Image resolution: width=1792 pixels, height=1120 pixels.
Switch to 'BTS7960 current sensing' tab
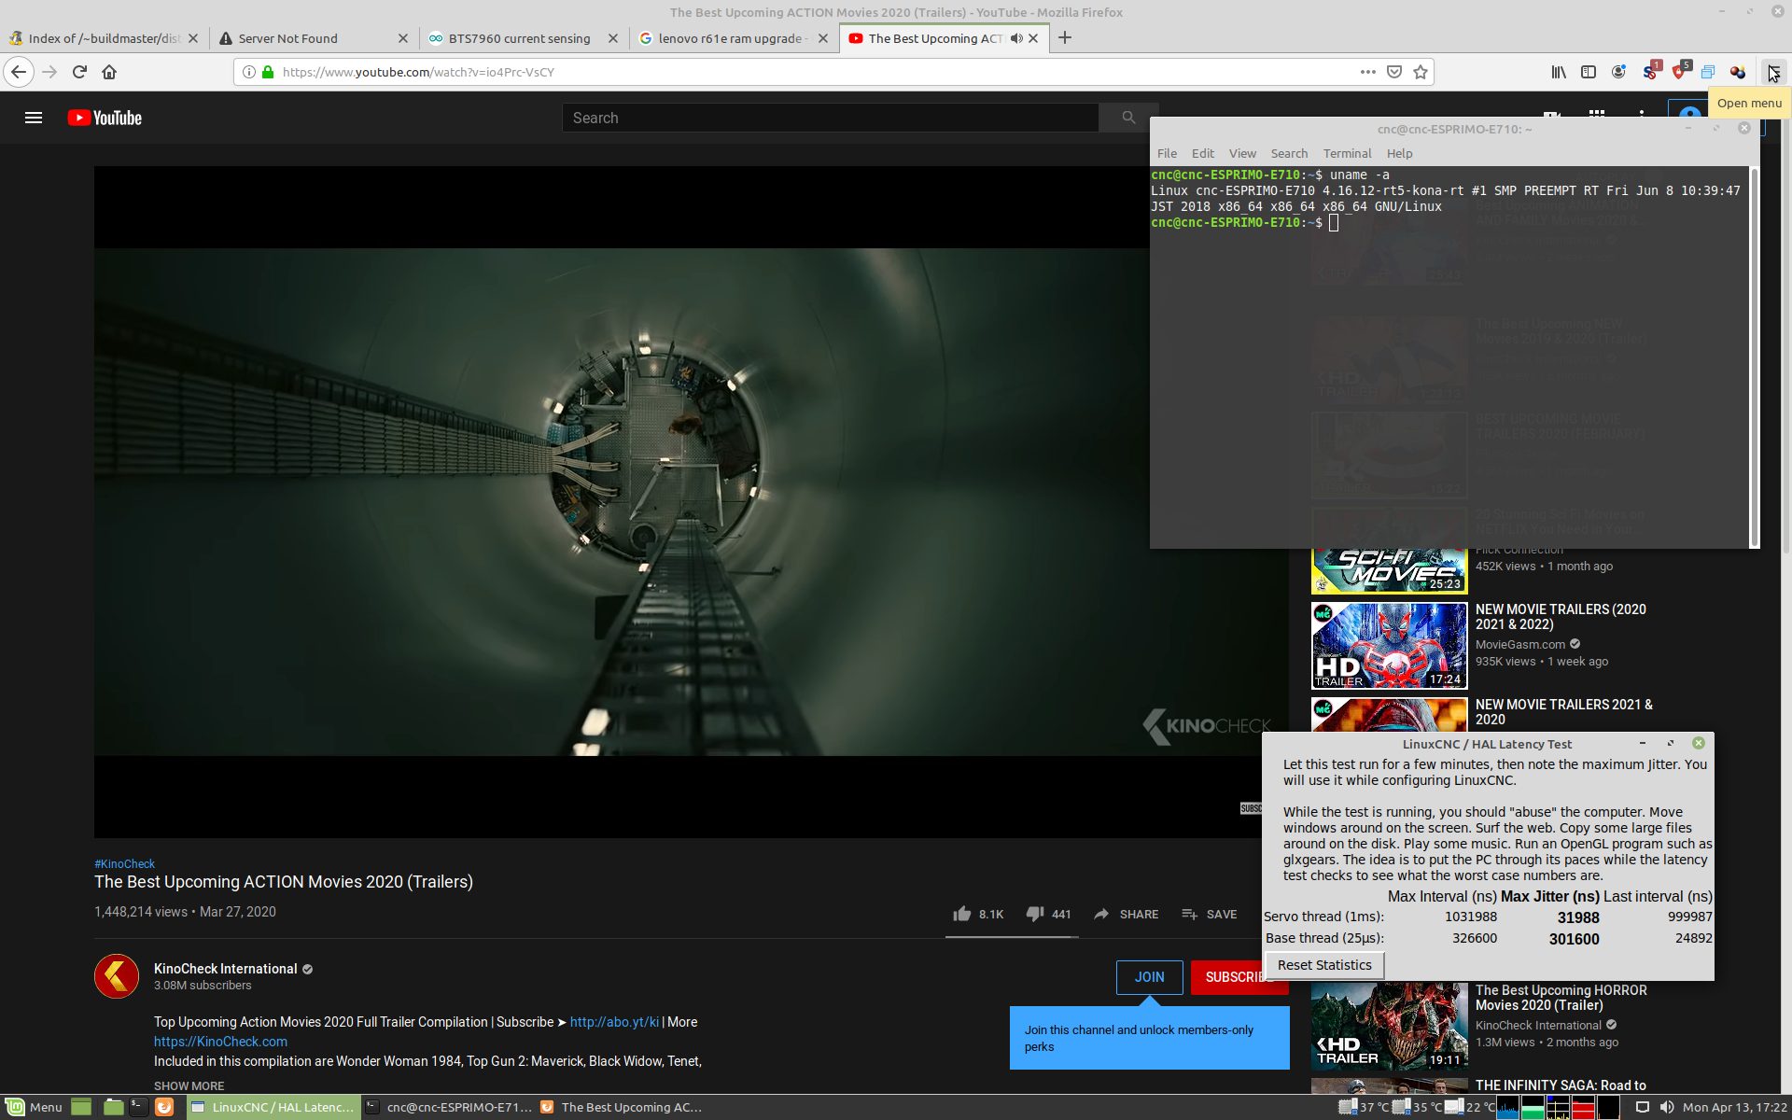[519, 38]
